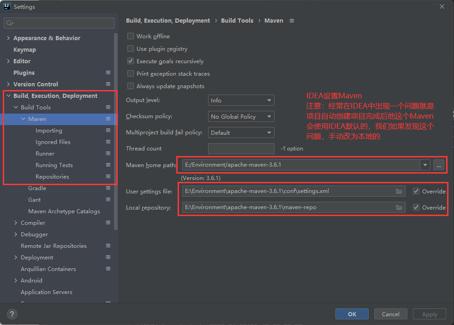Click the User settings file path field

(293, 191)
